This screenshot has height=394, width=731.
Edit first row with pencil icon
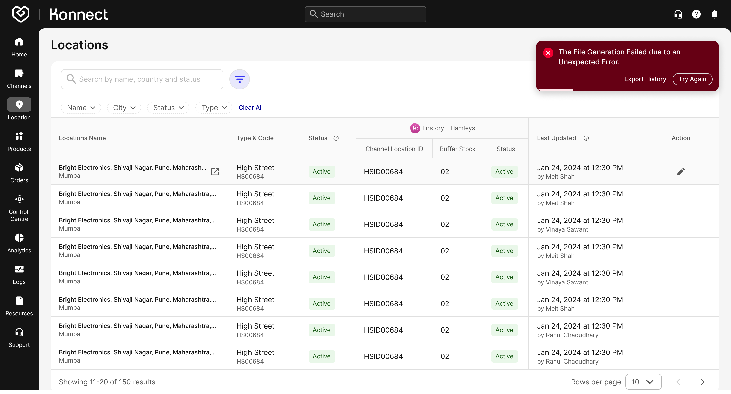click(x=681, y=171)
